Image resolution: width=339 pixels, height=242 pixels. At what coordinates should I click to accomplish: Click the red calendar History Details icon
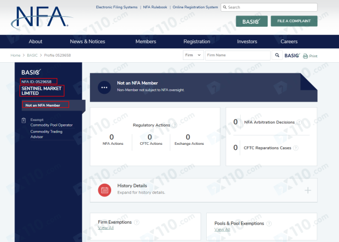coord(104,190)
